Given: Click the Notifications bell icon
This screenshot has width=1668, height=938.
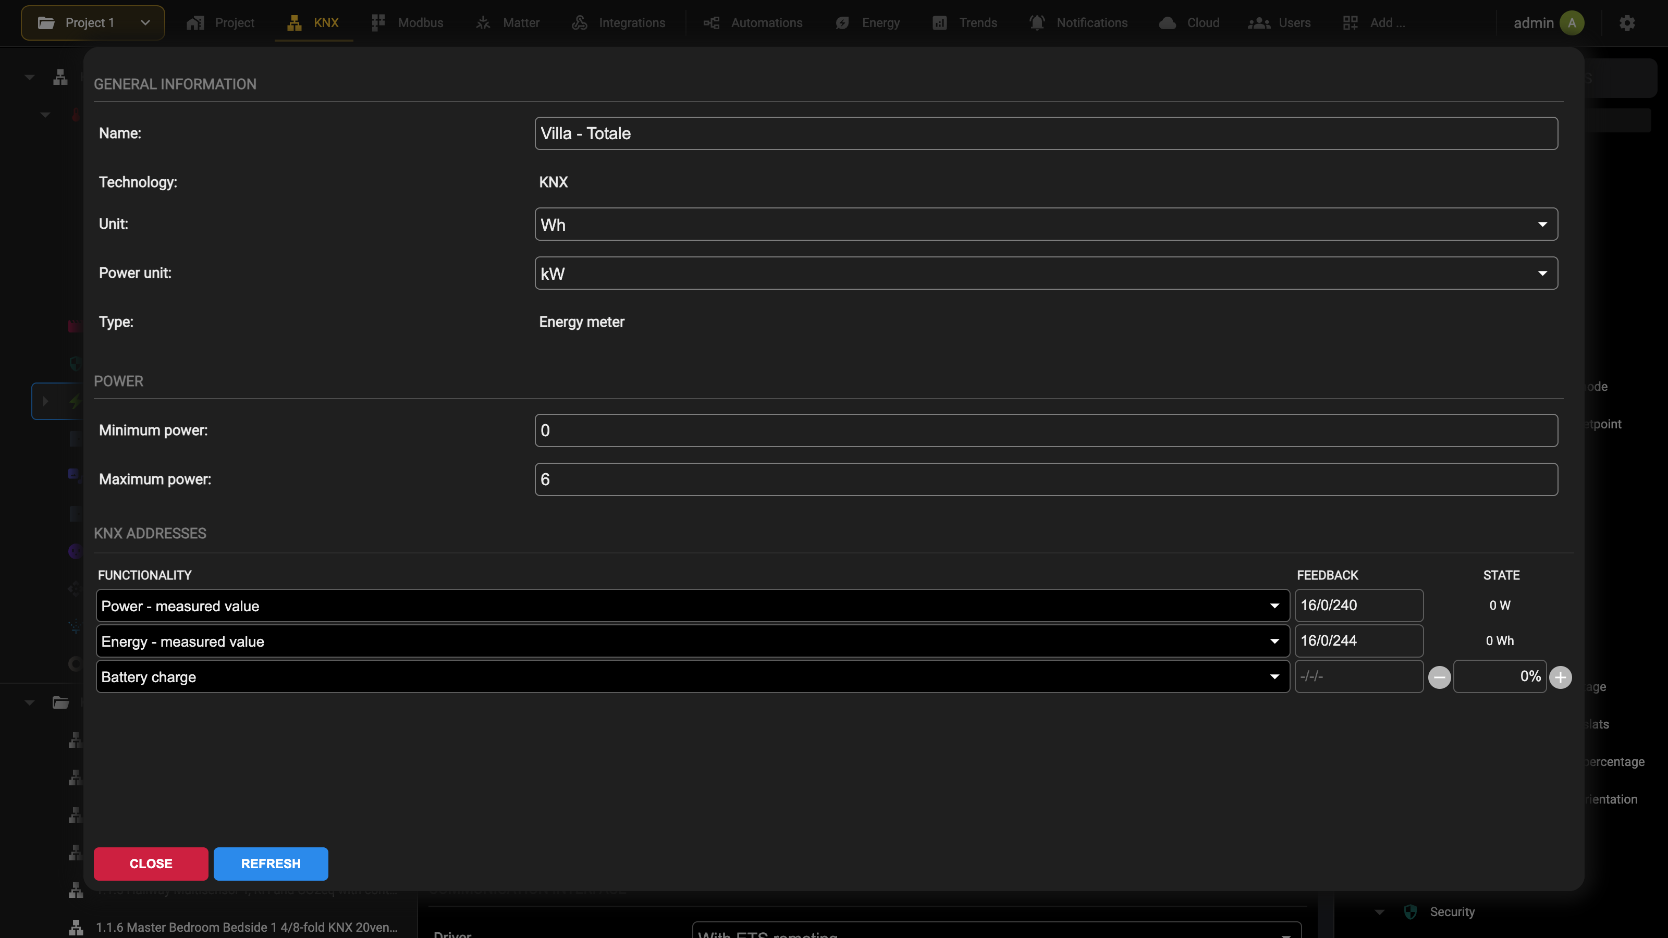Looking at the screenshot, I should click(1037, 22).
